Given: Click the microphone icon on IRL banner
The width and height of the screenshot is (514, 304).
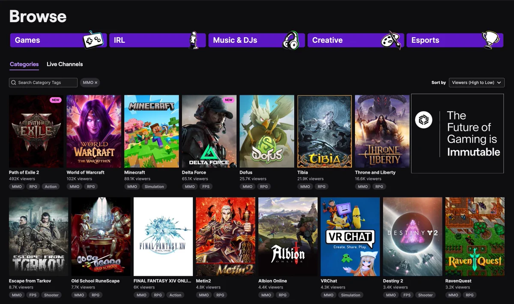Looking at the screenshot, I should [194, 40].
